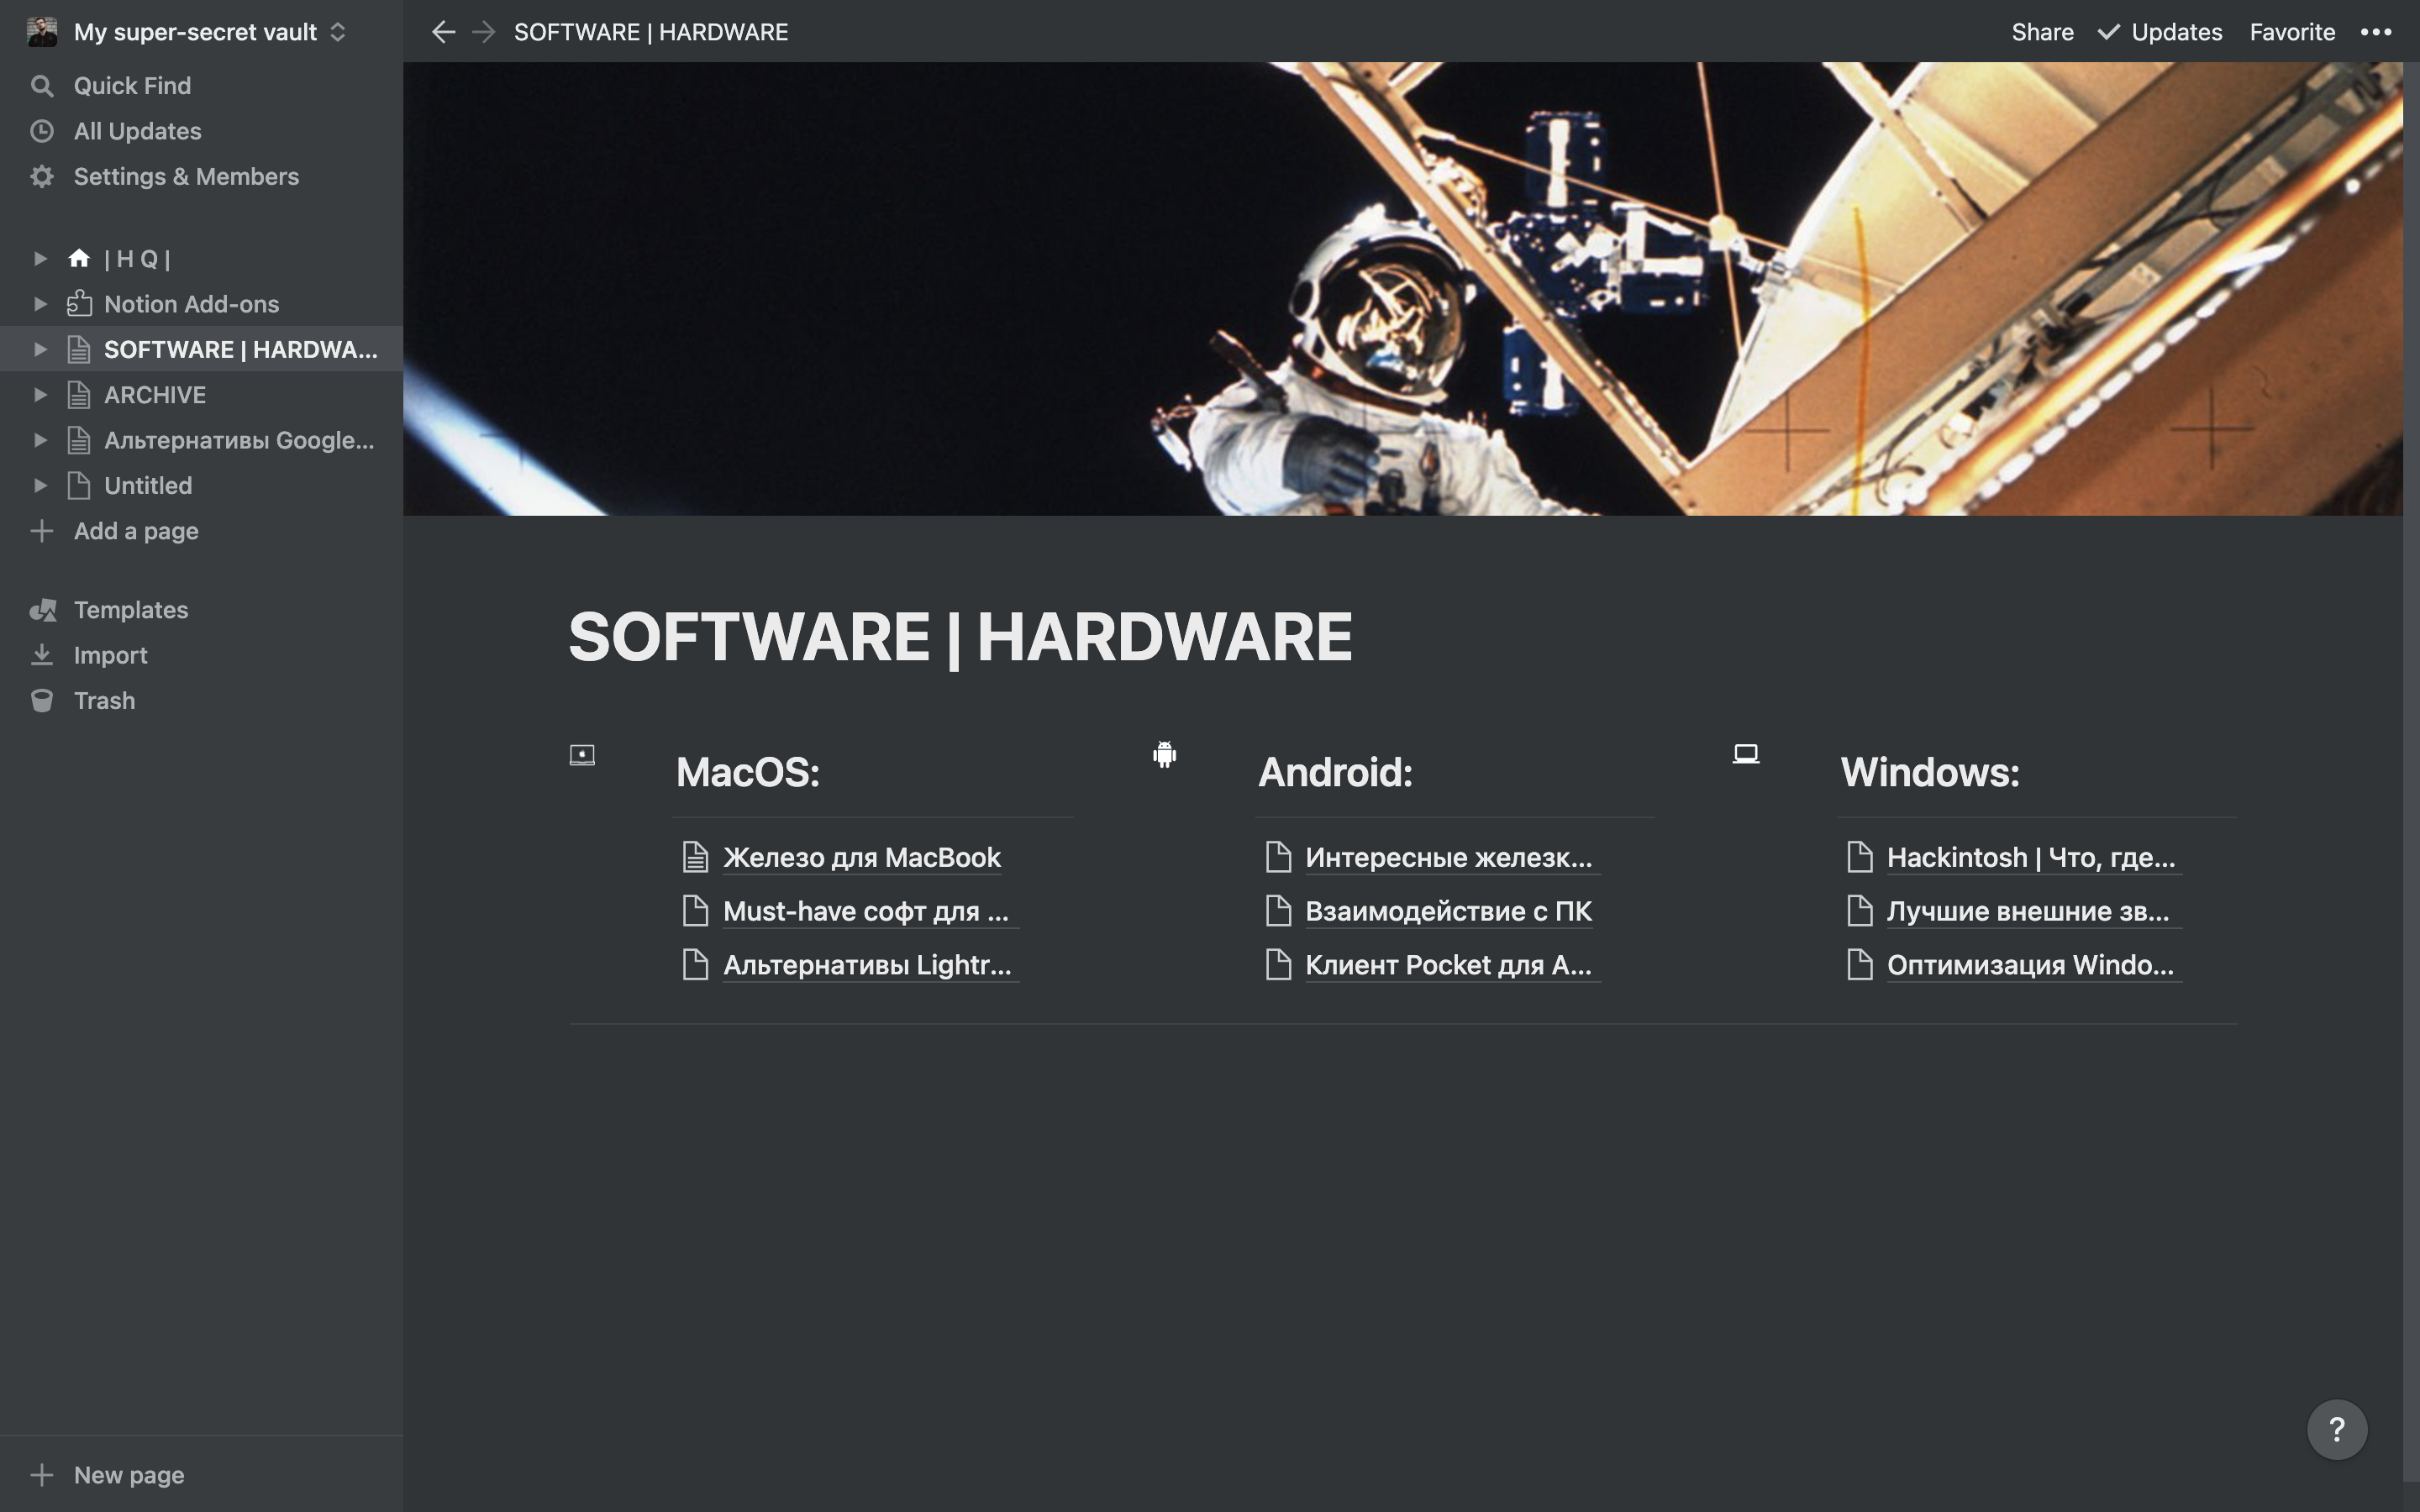The width and height of the screenshot is (2420, 1512).
Task: Click New page at sidebar bottom
Action: (128, 1475)
